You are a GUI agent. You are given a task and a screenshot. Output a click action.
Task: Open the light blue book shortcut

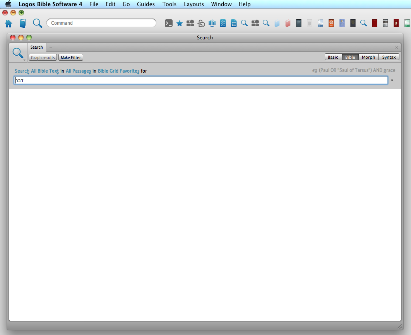tap(277, 23)
